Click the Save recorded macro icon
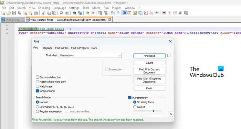The width and height of the screenshot is (241, 129). [x=186, y=13]
